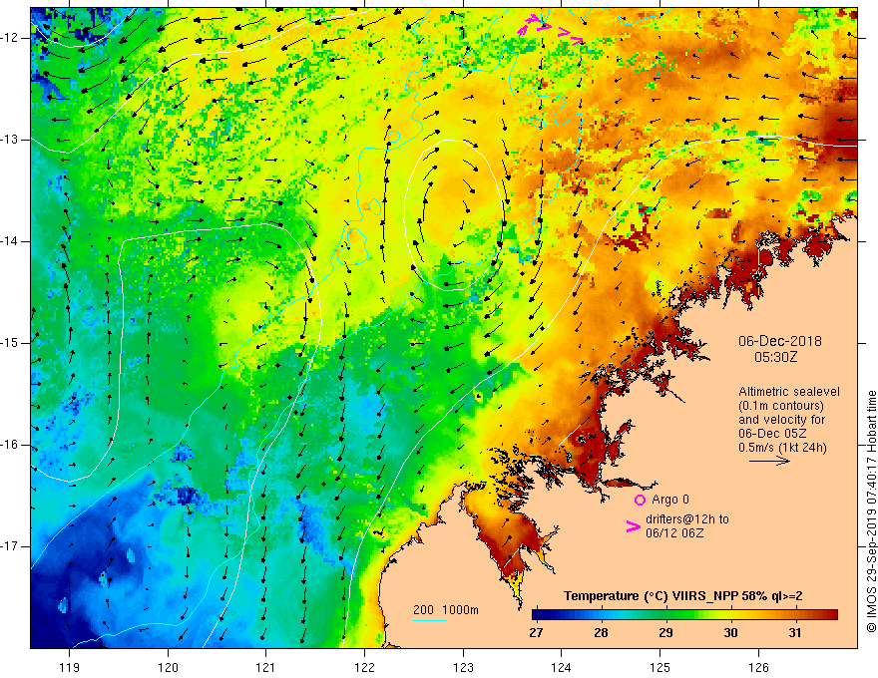Click the Altimetric sealevel legend text

pyautogui.click(x=789, y=392)
